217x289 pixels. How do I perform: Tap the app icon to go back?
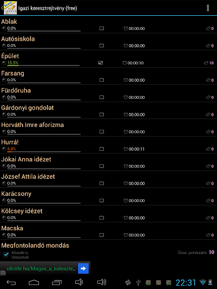point(10,8)
